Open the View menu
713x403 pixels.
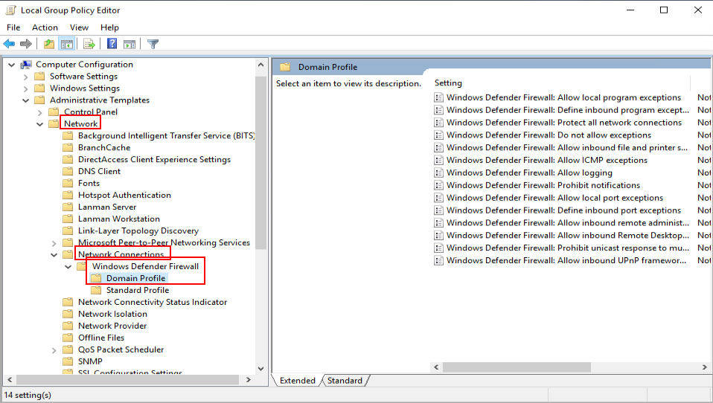click(x=79, y=28)
